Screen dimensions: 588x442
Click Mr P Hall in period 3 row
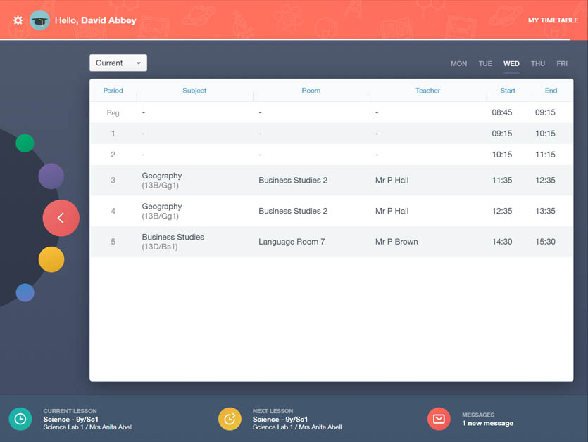392,181
